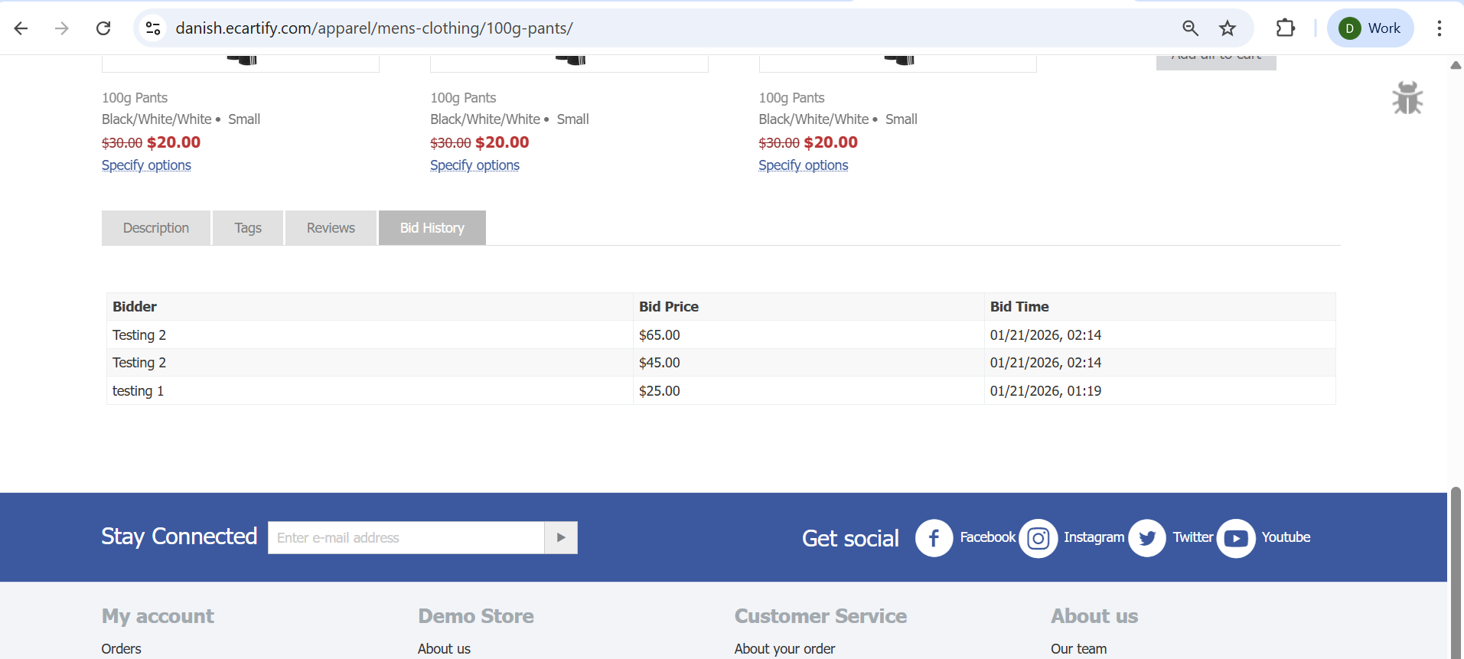Reload the page
Screen dimensions: 1464x659
pos(103,28)
